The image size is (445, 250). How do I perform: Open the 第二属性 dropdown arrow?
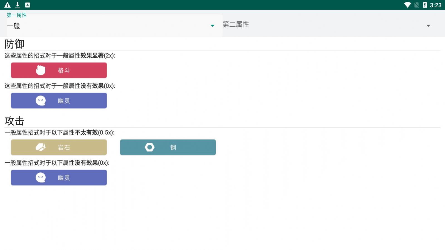coord(428,26)
